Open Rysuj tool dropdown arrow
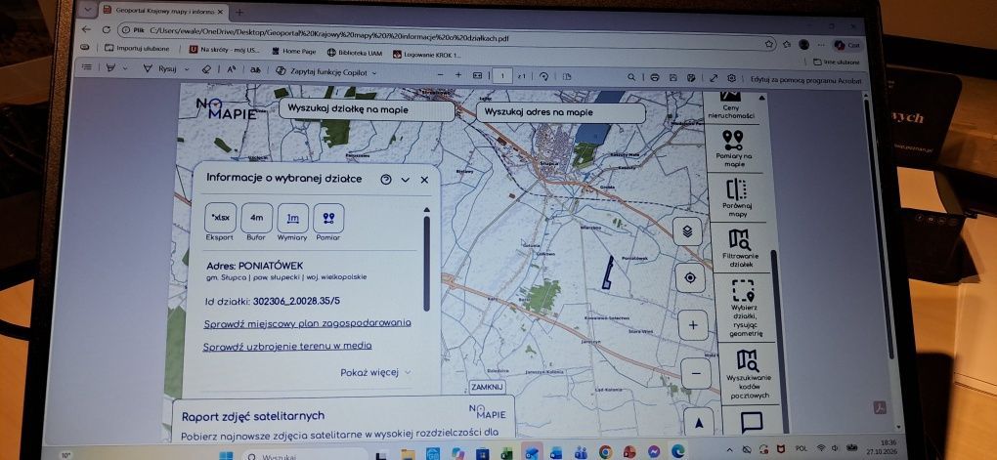Screen dimensions: 997x460 coord(187,69)
